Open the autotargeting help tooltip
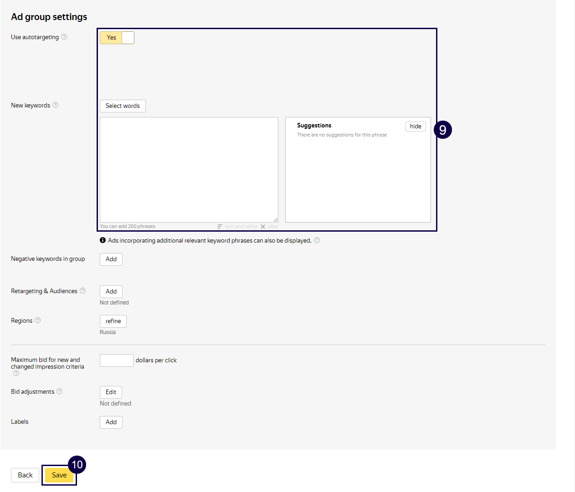The height and width of the screenshot is (492, 575). (64, 37)
